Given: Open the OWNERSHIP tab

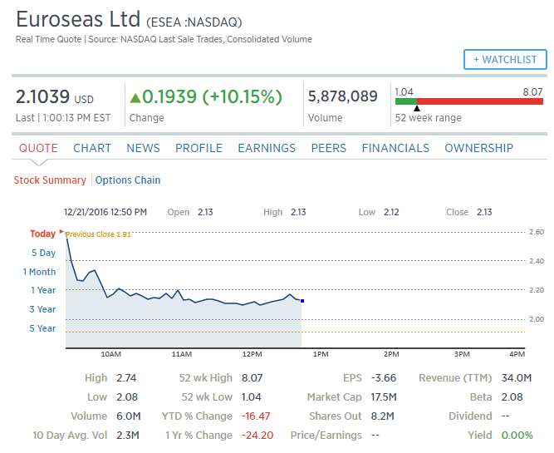Looking at the screenshot, I should [478, 148].
